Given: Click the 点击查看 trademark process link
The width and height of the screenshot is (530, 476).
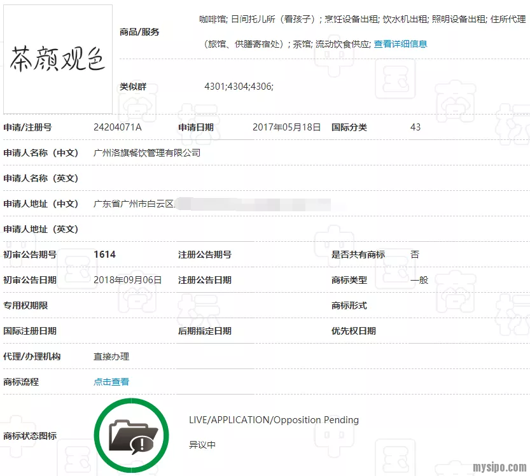Looking at the screenshot, I should tap(111, 382).
